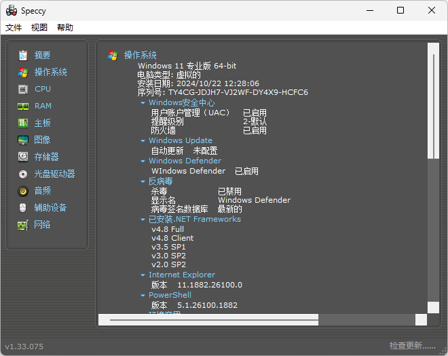
Task: Click the 自动更新 未配置 row
Action: (184, 151)
